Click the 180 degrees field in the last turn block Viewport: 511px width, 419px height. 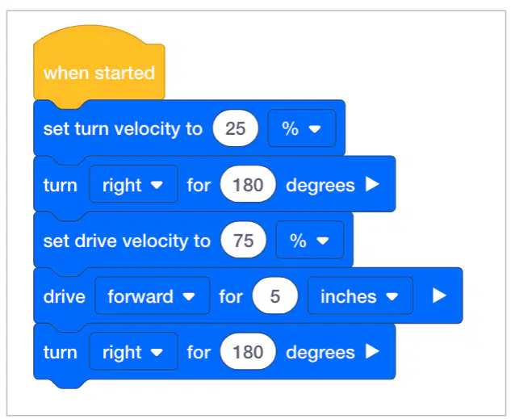248,351
